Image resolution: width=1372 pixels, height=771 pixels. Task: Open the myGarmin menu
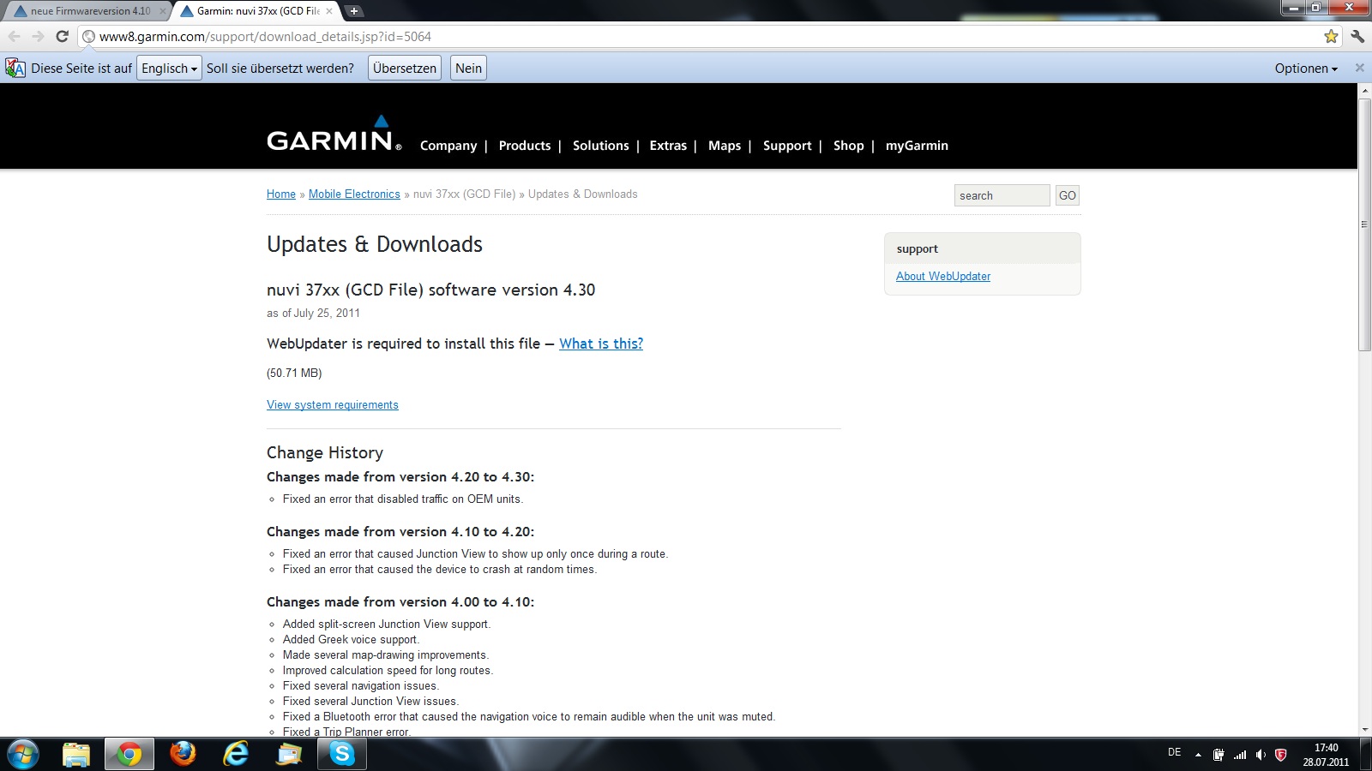[x=917, y=146]
